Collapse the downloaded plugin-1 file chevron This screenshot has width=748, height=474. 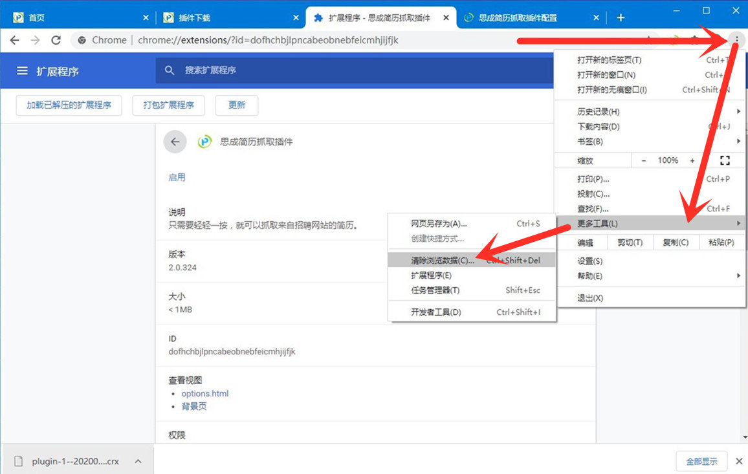coord(138,461)
